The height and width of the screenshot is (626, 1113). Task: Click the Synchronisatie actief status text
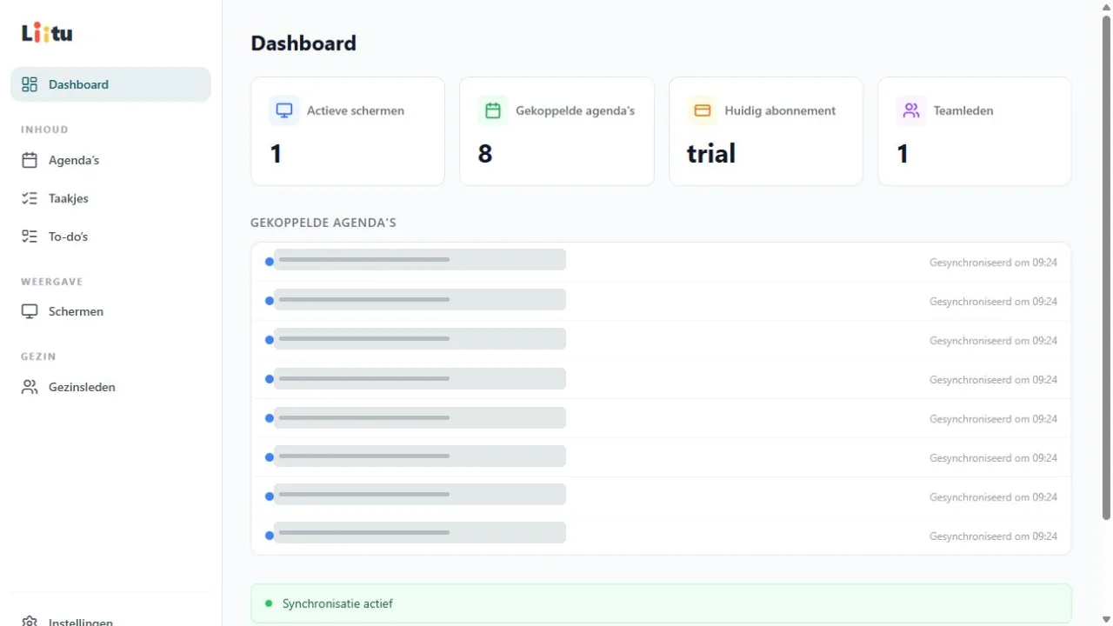pos(337,603)
